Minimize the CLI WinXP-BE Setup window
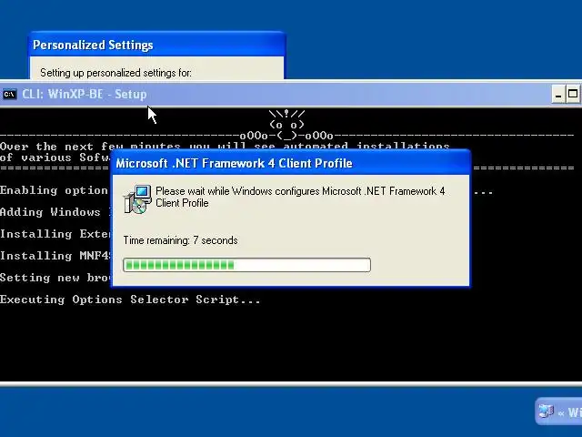This screenshot has height=437, width=582. 557,94
